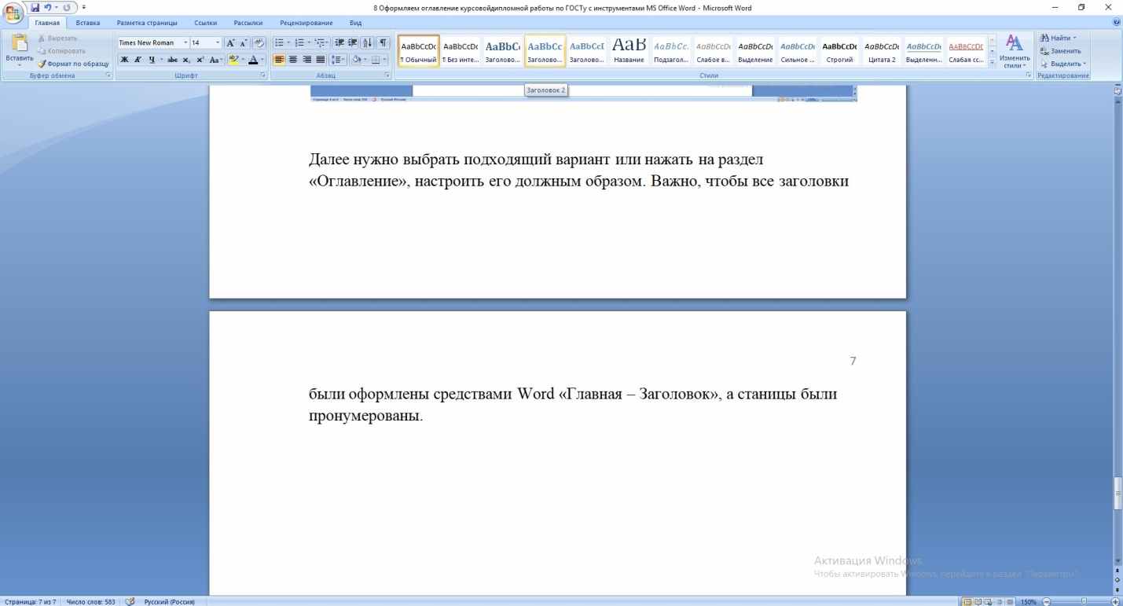Click the Вырезать cut command
The width and height of the screenshot is (1123, 606).
(57, 38)
